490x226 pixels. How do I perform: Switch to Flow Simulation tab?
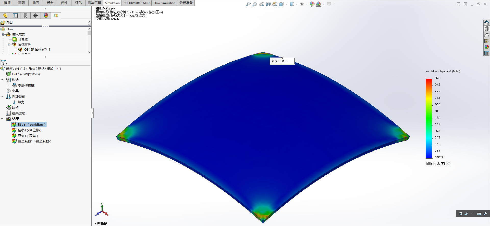(x=164, y=3)
